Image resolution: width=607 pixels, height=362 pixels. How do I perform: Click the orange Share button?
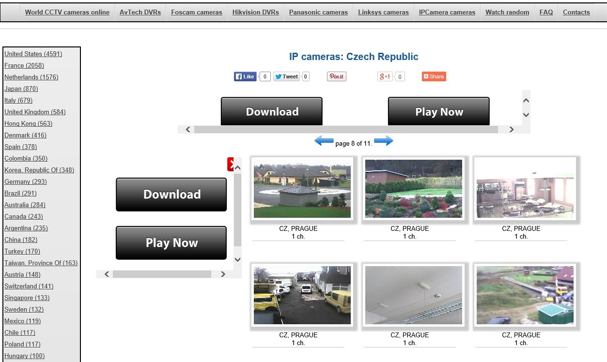(434, 76)
